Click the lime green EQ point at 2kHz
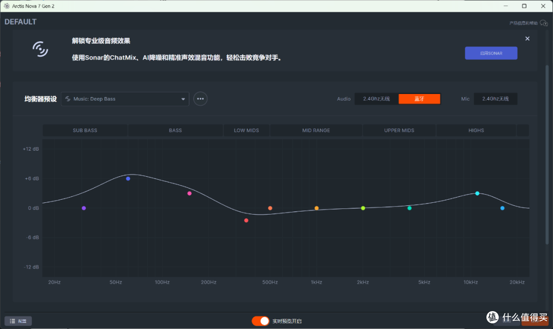This screenshot has height=329, width=553. 363,208
